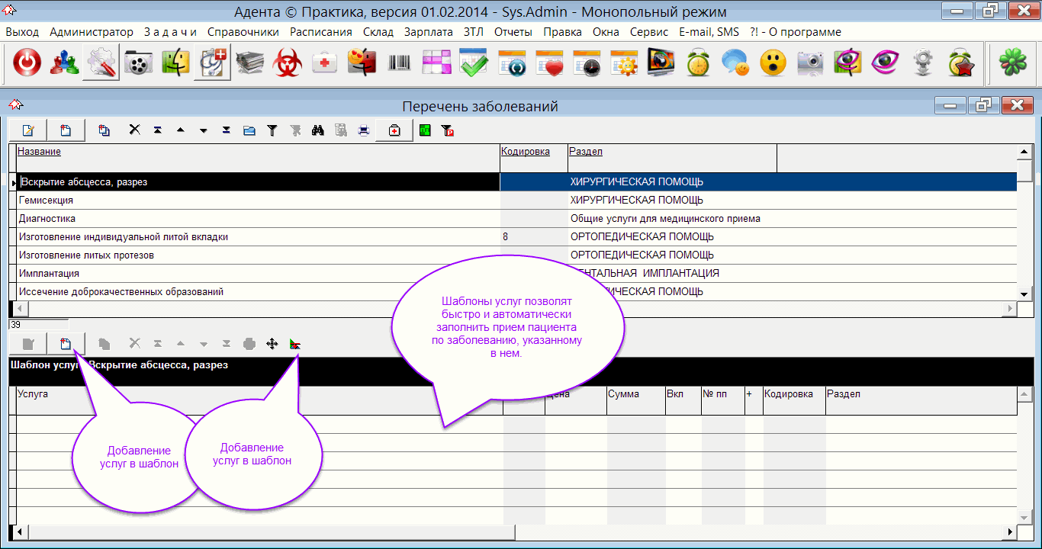
Task: Click the red biohazard icon
Action: pos(288,64)
